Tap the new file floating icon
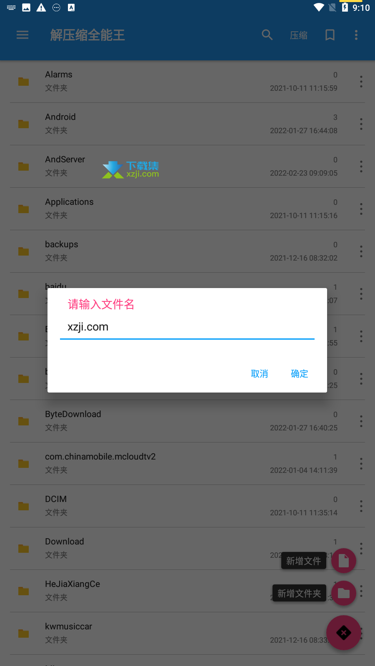This screenshot has width=375, height=666. tap(344, 561)
